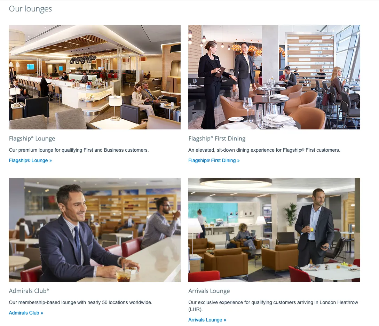The image size is (379, 326).
Task: Click the 'Our lounges' section heading
Action: tap(31, 9)
